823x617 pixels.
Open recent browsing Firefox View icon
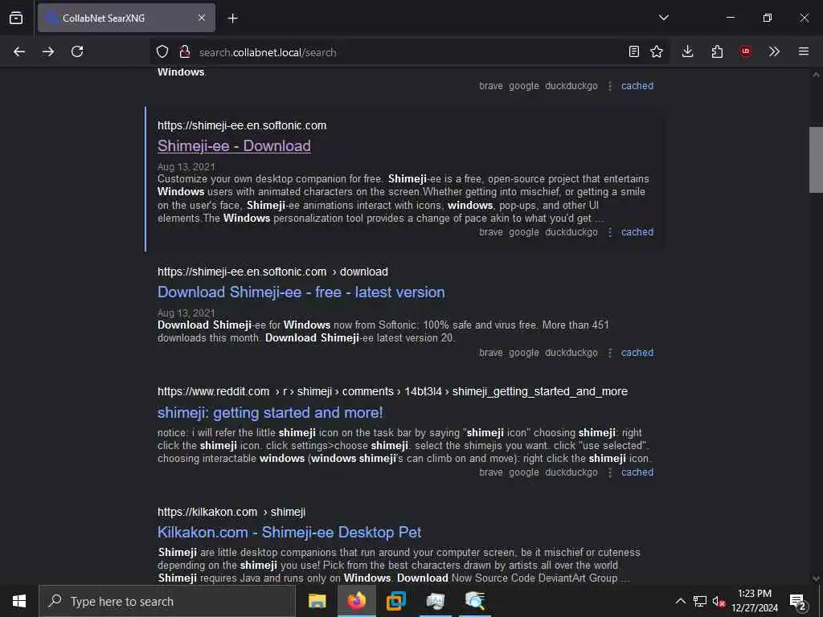(16, 18)
